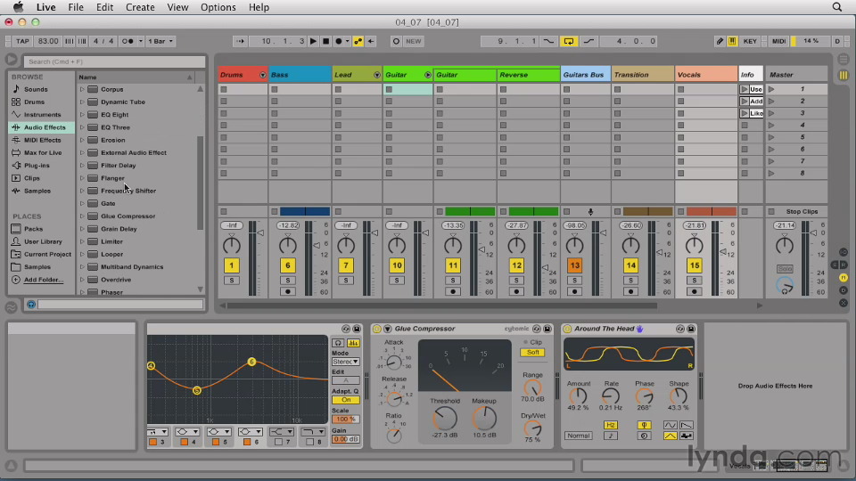Toggle Glue Compressor device activator
Image resolution: width=856 pixels, height=481 pixels.
point(376,329)
